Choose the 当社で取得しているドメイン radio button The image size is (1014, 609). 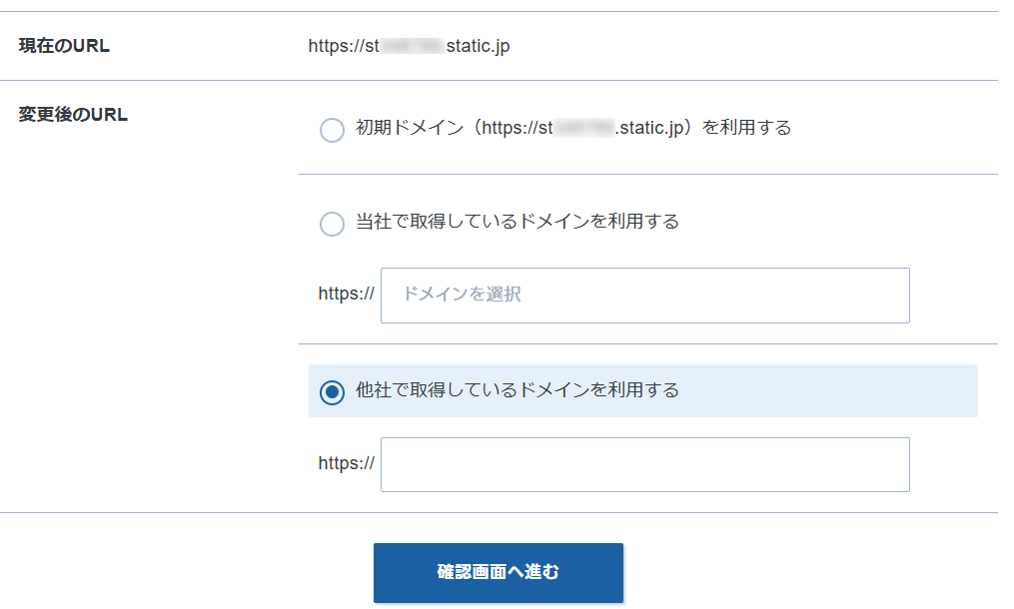pyautogui.click(x=332, y=224)
